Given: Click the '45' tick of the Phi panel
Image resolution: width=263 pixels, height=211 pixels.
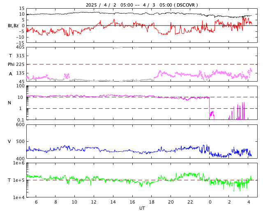Looking at the screenshot, I should [x=22, y=82].
